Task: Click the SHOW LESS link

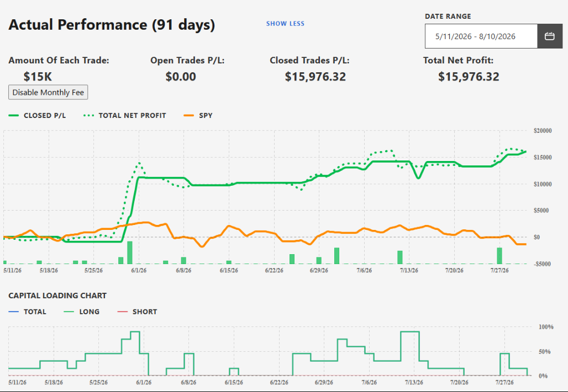Action: click(x=285, y=24)
